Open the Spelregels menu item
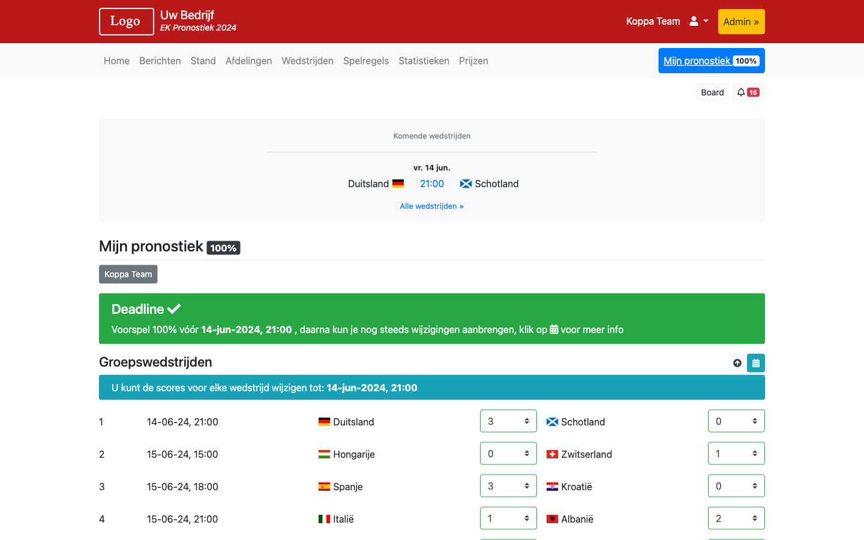Screen dimensions: 864x540 [366, 61]
